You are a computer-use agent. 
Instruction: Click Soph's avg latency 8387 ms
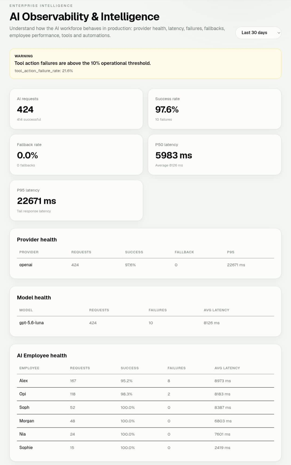(x=223, y=408)
